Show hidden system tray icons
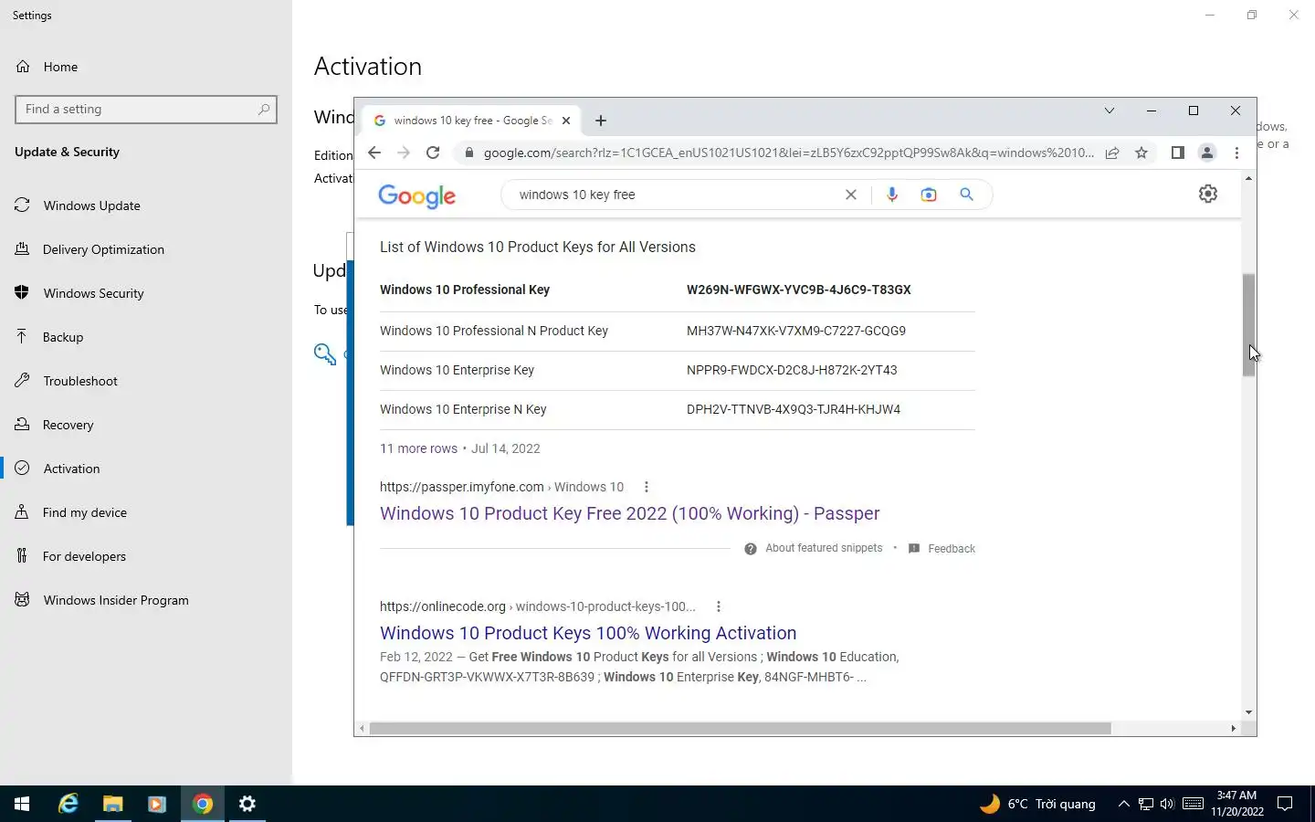Screen dimensions: 1315x822 click(x=1123, y=804)
